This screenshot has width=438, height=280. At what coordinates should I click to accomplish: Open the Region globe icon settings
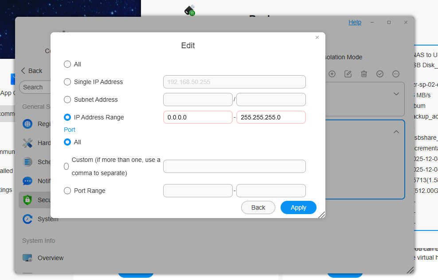(x=27, y=124)
